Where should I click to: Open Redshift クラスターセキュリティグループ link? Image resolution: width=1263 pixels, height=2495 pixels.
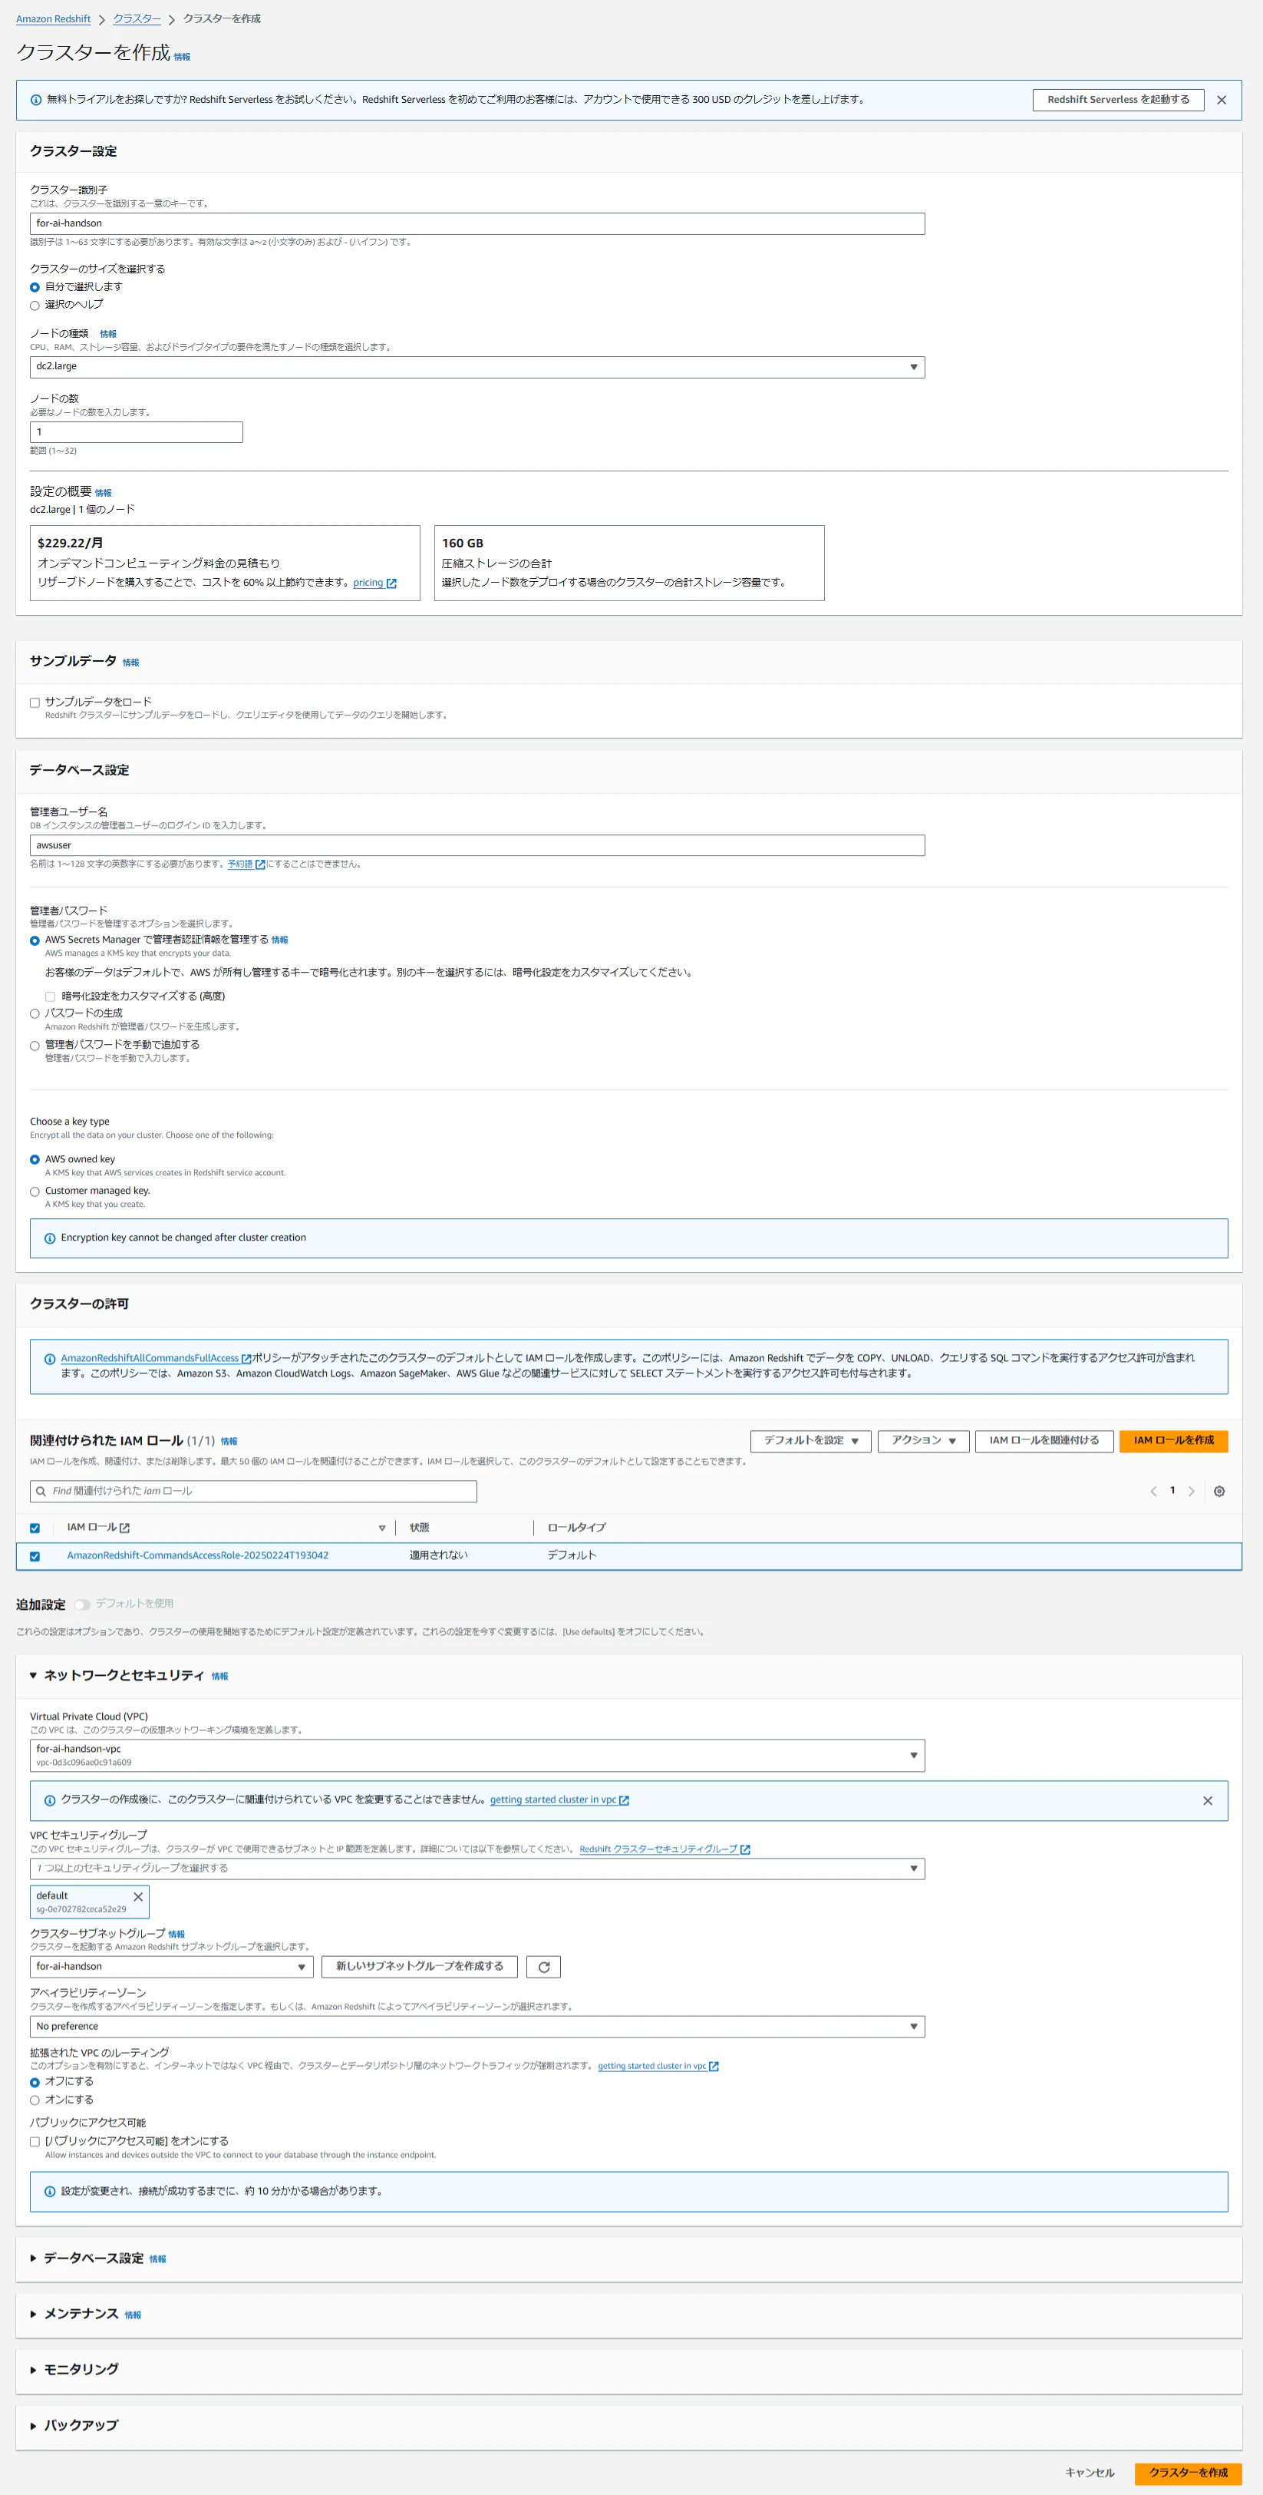665,1850
